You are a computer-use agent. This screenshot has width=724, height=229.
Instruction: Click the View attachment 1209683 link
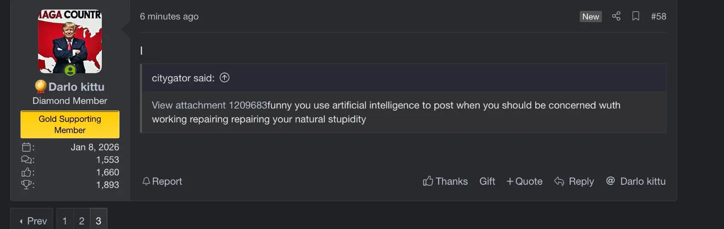tap(209, 105)
